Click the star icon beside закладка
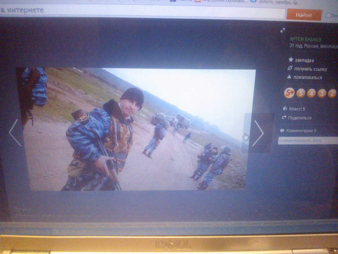 (291, 60)
